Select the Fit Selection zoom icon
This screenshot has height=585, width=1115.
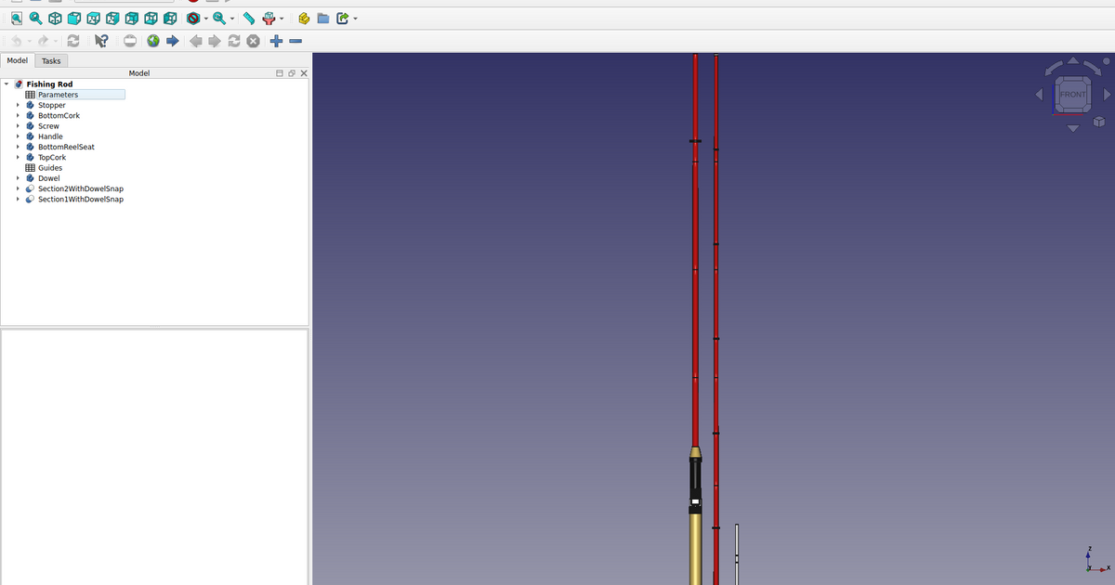click(35, 18)
